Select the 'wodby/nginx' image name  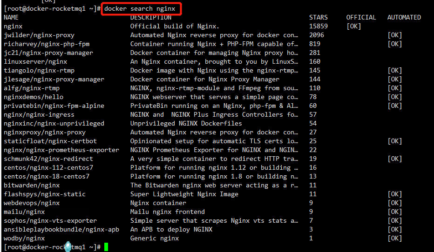click(x=24, y=239)
